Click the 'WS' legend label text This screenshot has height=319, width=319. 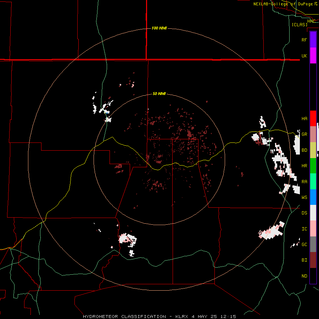[x=304, y=197]
